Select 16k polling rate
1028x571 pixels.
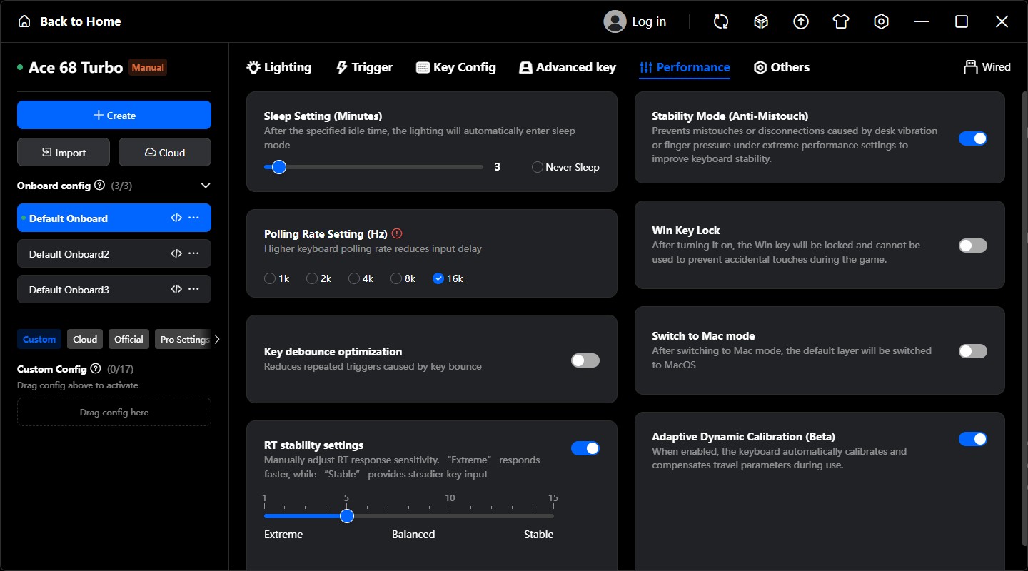[x=448, y=278]
